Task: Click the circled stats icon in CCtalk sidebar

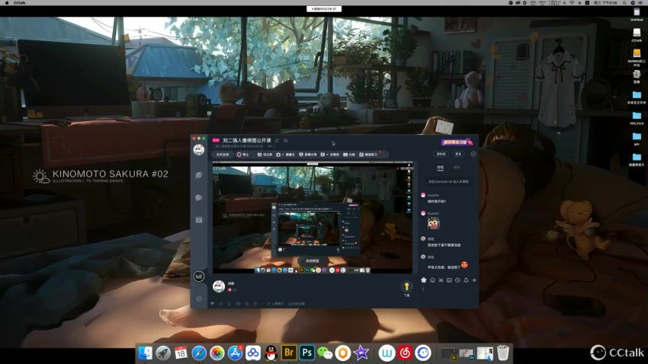Action: [199, 276]
